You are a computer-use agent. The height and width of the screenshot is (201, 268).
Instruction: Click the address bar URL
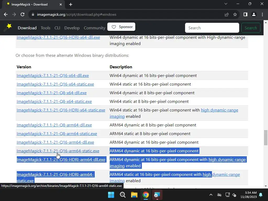(x=77, y=15)
